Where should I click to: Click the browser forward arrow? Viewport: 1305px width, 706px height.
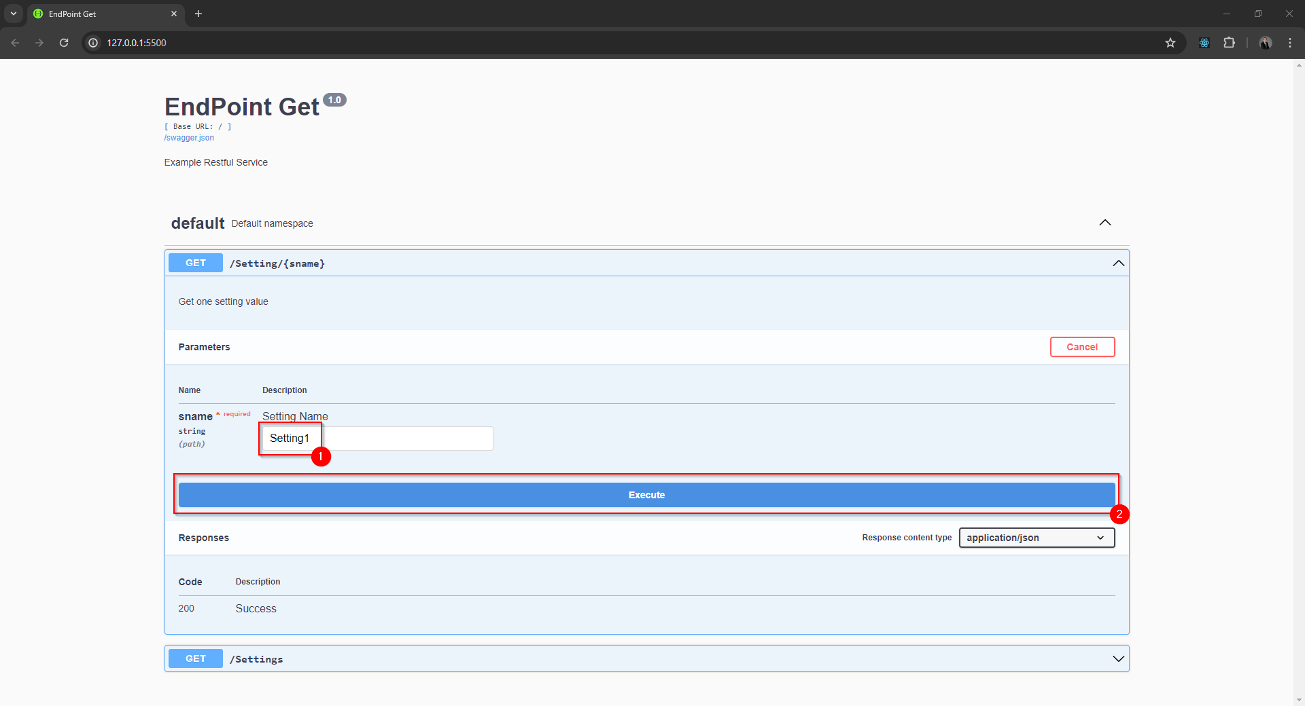(39, 43)
